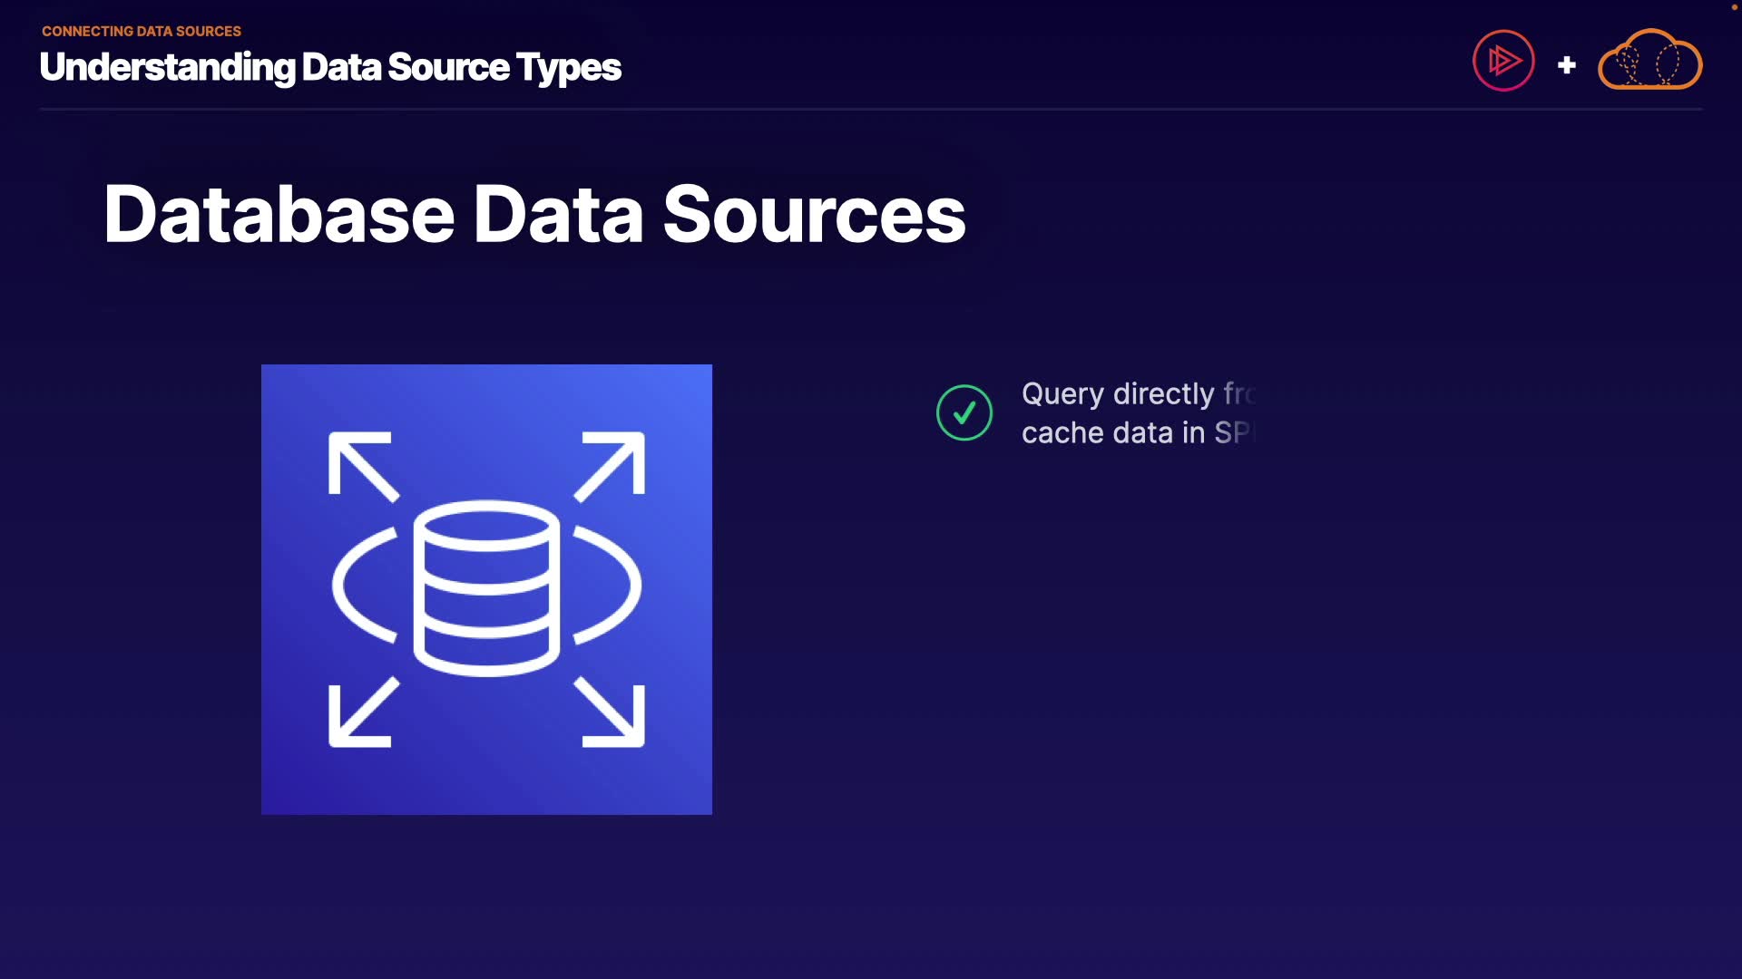Click the A Cloud Guru cloud logo
1742x979 pixels.
(x=1649, y=61)
